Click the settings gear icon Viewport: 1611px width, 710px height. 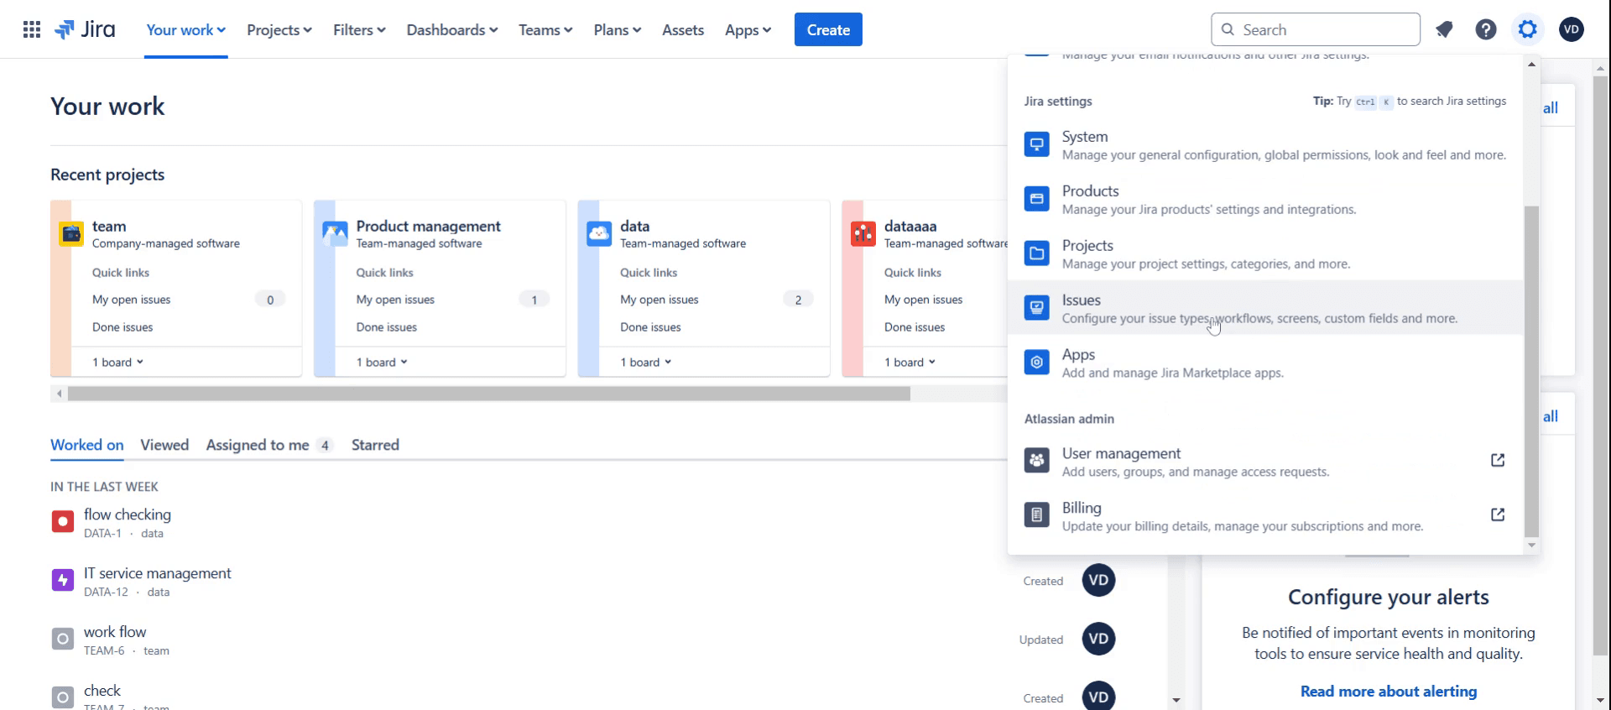coord(1528,30)
